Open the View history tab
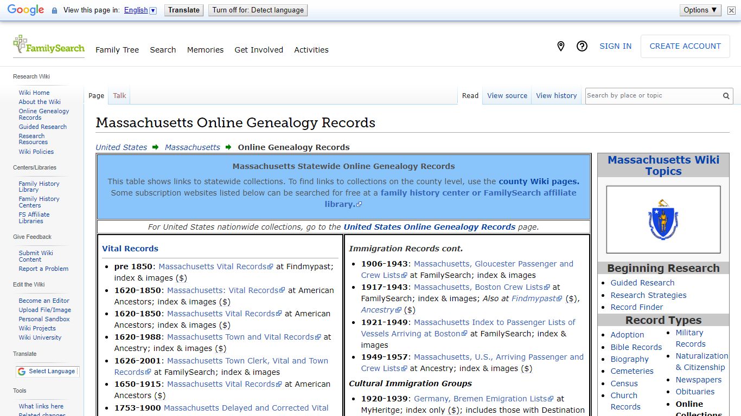Viewport: 741px width, 416px height. pos(557,96)
